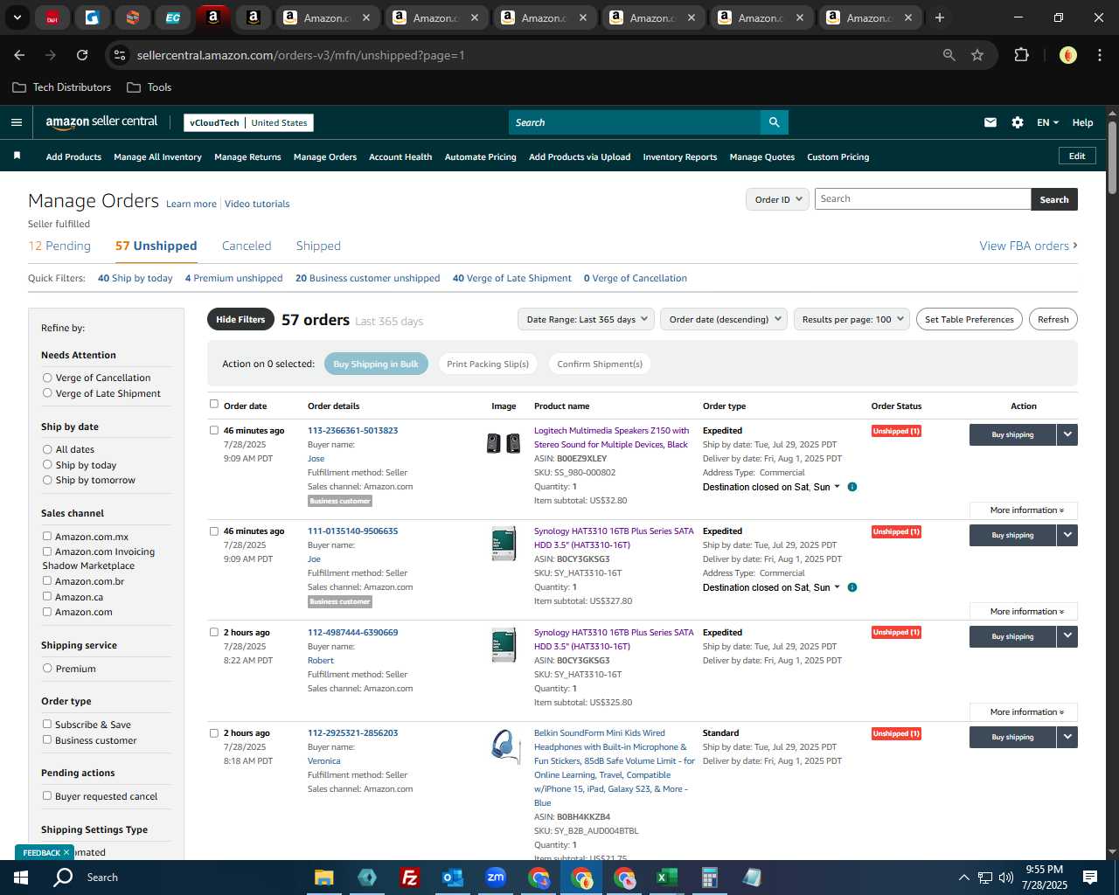Click the search magnifier button in the header
1119x895 pixels.
pos(774,122)
